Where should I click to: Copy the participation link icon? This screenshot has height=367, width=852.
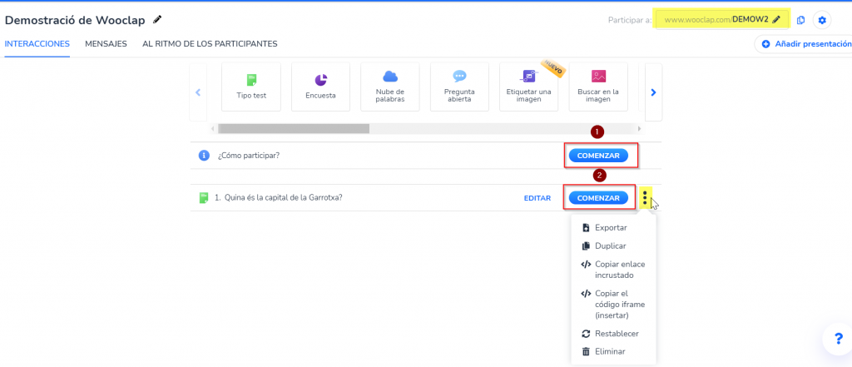coord(800,20)
